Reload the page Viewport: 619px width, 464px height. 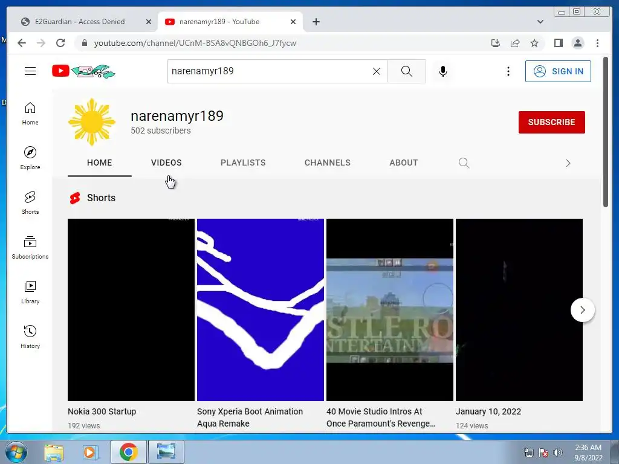[x=60, y=43]
